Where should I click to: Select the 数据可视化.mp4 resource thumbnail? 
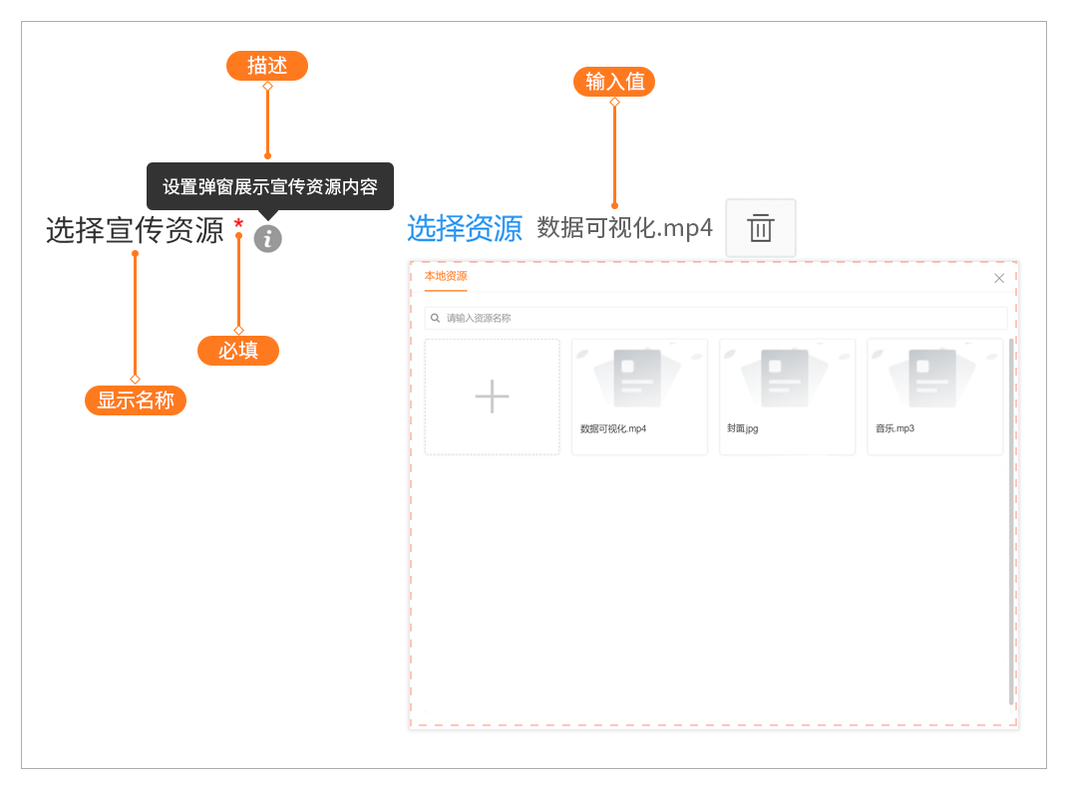[x=639, y=379]
